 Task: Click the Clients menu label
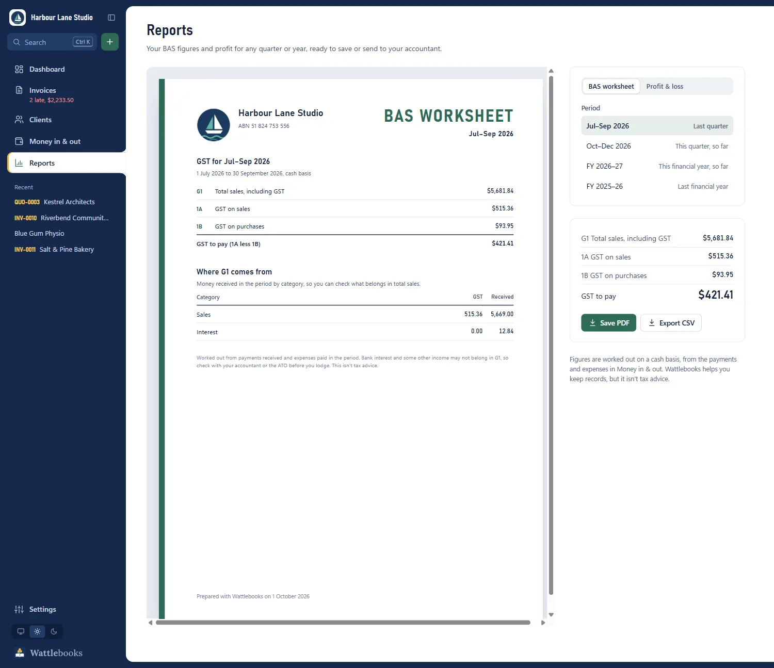[x=40, y=120]
